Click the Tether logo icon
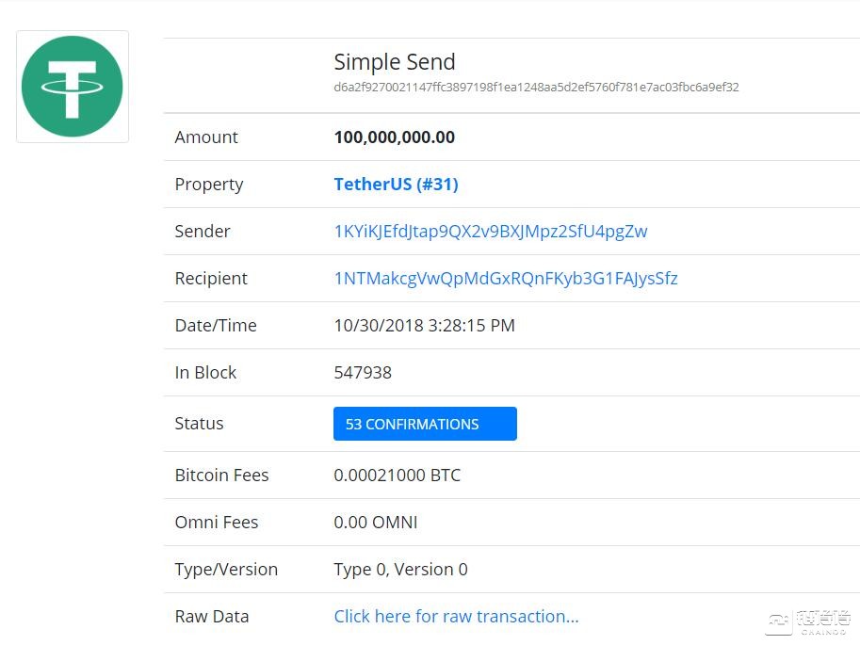860x645 pixels. (73, 87)
